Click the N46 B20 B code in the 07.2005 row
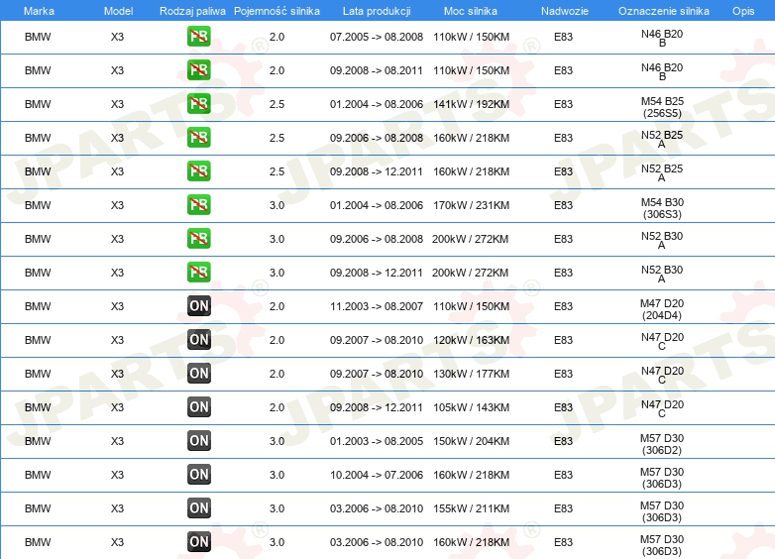775x559 pixels. 662,38
